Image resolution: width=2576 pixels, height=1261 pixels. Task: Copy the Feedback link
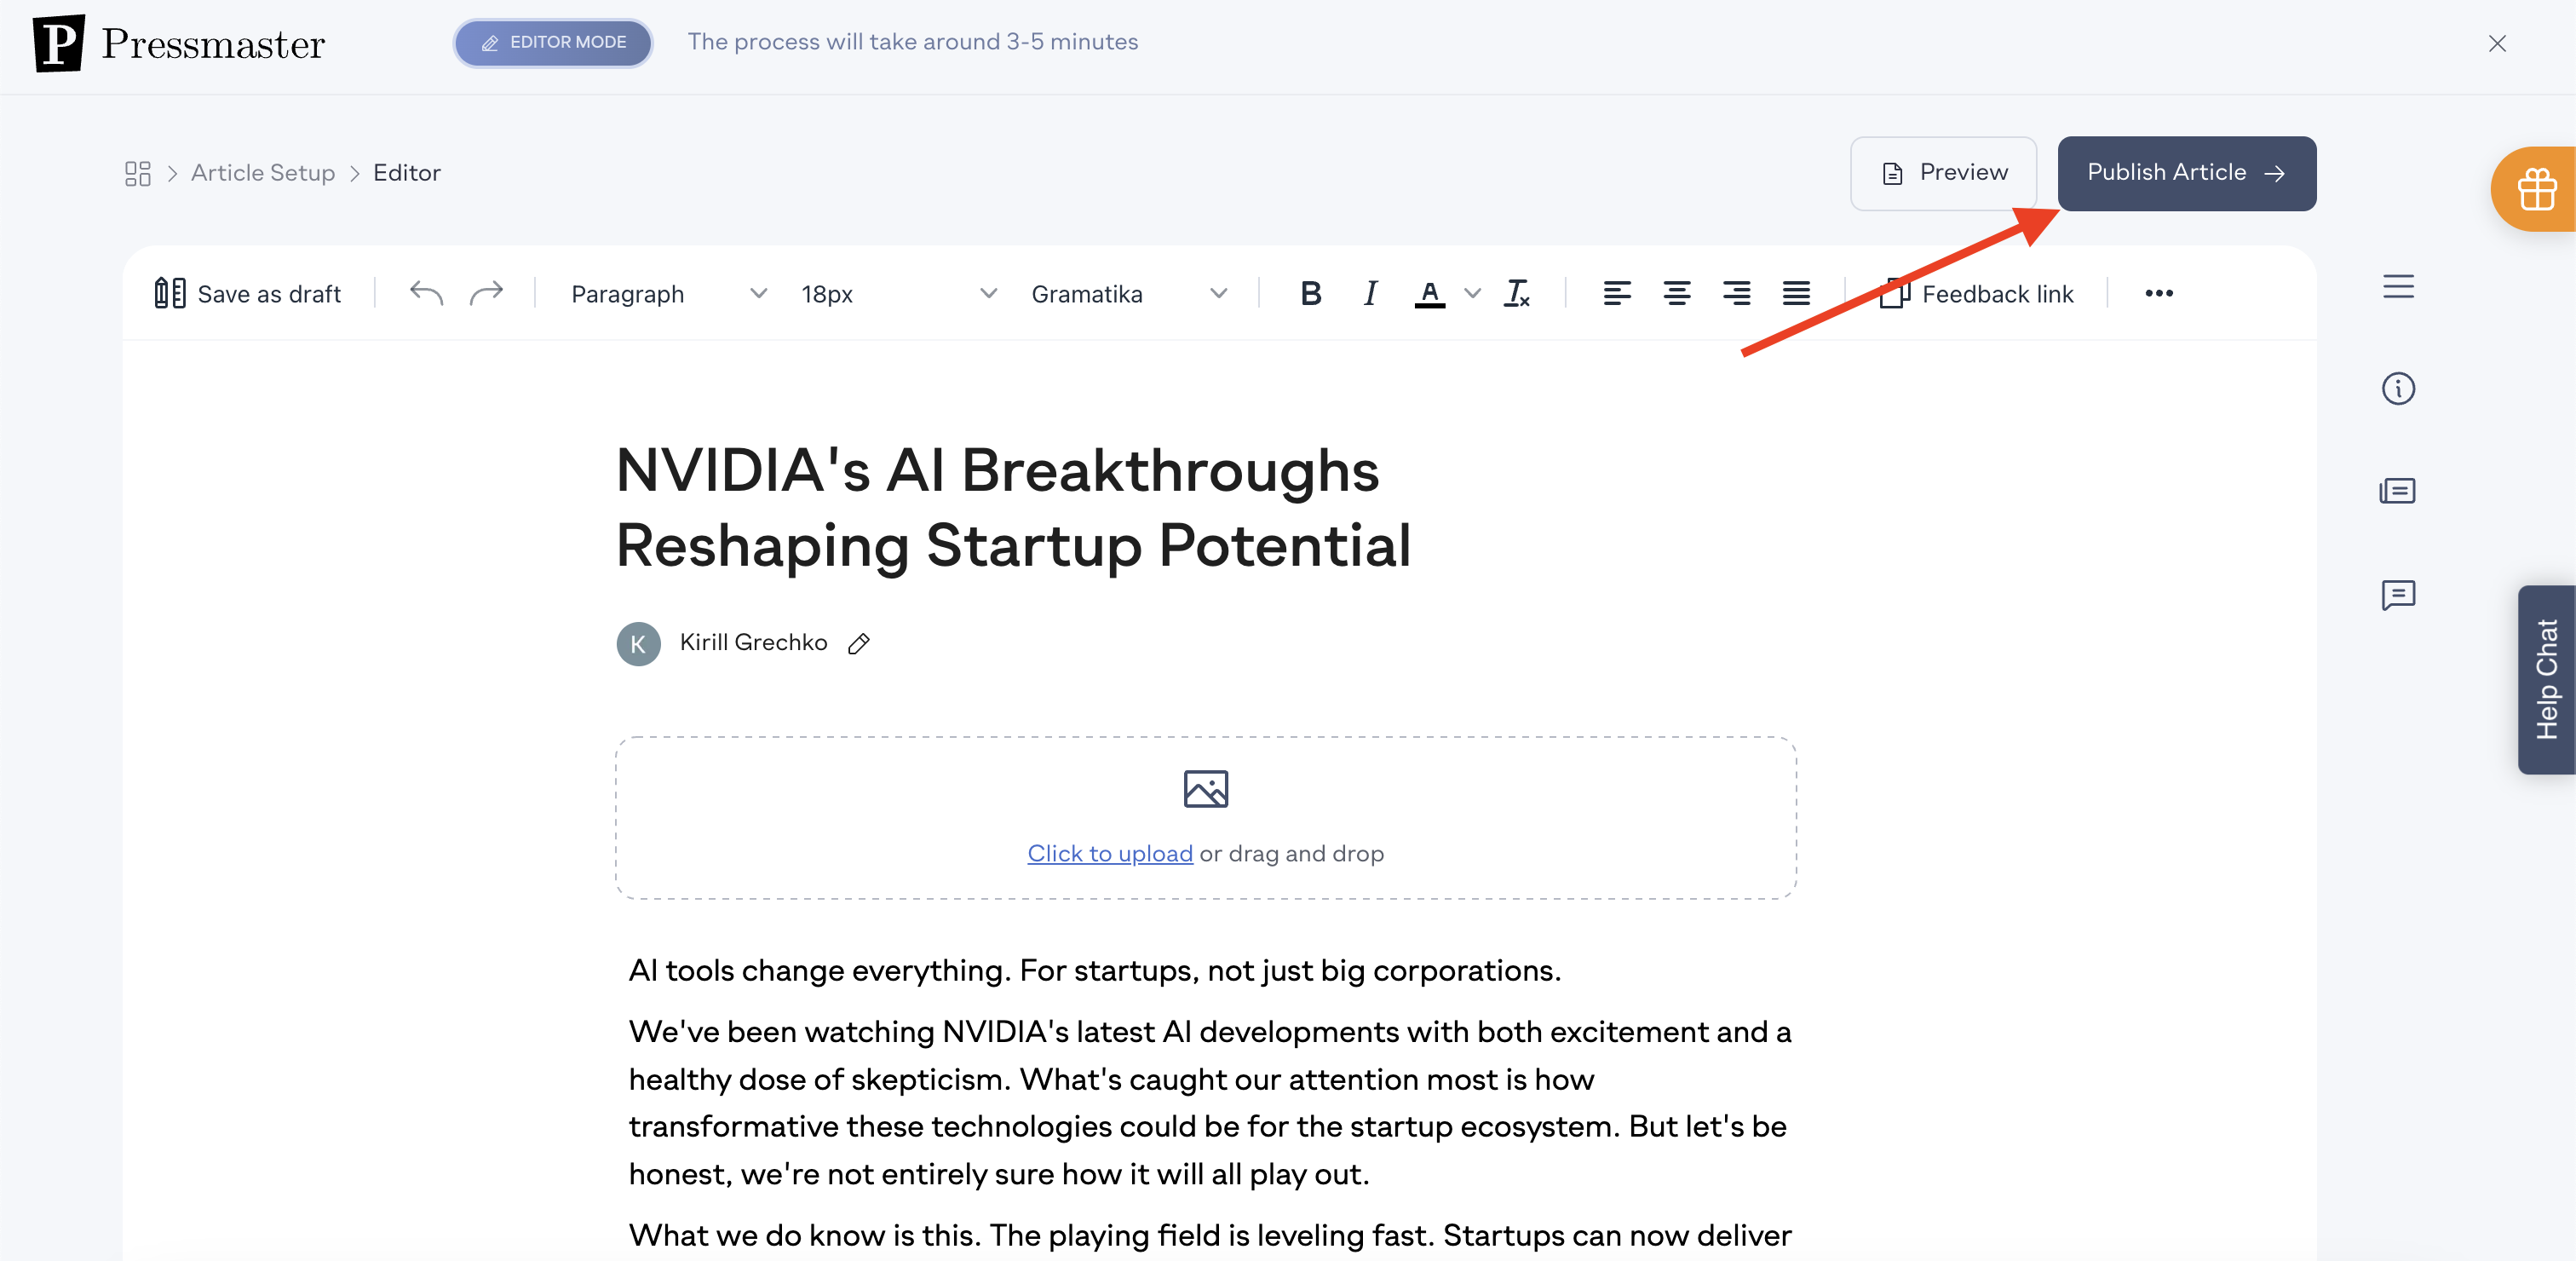[x=1976, y=294]
